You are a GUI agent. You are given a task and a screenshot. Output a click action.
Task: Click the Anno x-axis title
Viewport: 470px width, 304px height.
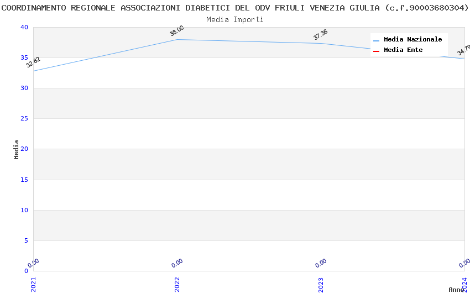point(456,290)
